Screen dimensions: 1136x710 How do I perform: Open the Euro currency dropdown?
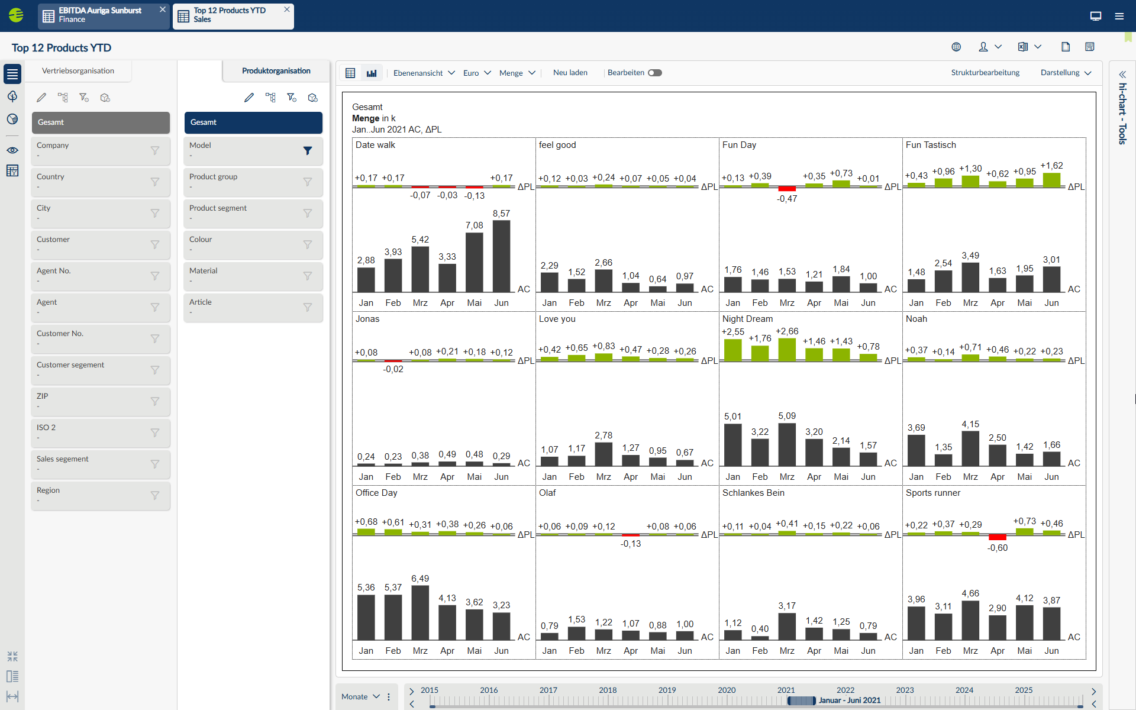(476, 73)
